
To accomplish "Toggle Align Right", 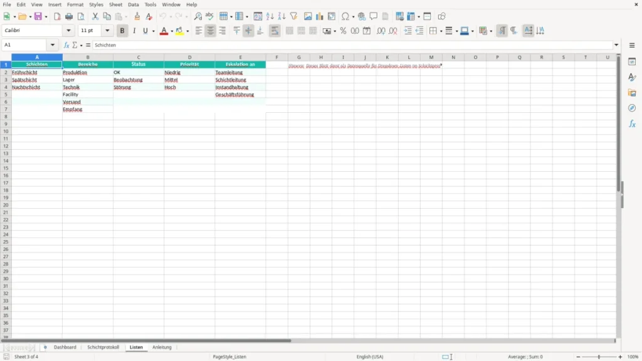I will point(223,31).
